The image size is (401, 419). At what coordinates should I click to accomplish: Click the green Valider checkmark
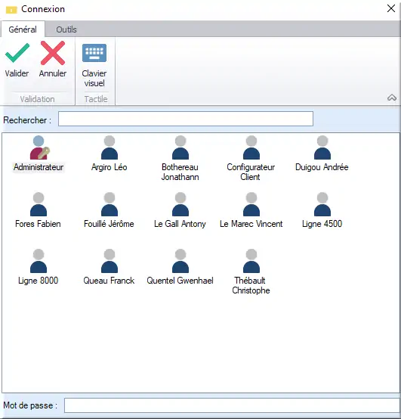(17, 53)
